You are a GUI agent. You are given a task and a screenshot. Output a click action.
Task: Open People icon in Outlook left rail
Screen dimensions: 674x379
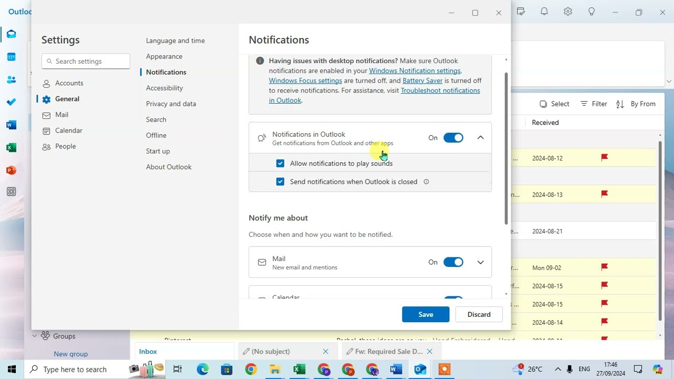[11, 80]
